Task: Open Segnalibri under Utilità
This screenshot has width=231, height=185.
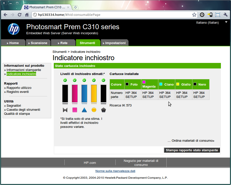Action: (14, 106)
